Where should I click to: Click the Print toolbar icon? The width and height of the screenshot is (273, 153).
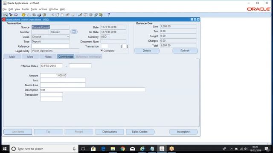[39, 15]
